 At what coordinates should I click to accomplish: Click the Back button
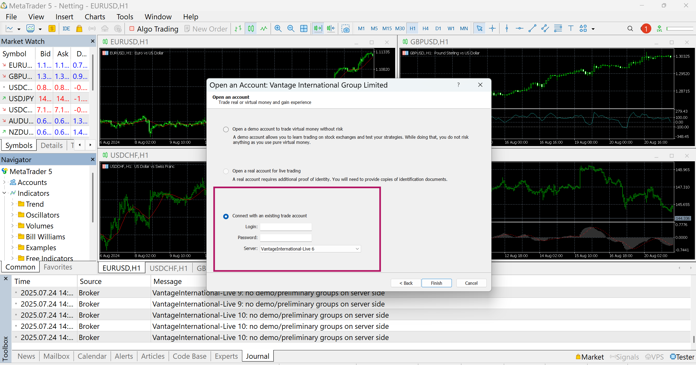406,283
